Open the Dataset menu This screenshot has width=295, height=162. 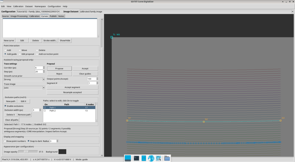coord(29,6)
